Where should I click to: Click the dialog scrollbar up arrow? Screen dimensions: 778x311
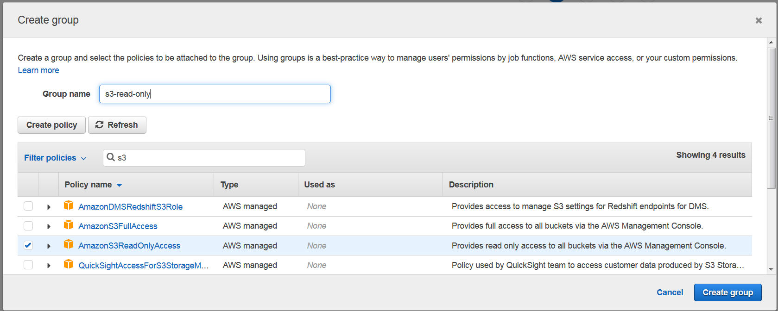point(771,43)
